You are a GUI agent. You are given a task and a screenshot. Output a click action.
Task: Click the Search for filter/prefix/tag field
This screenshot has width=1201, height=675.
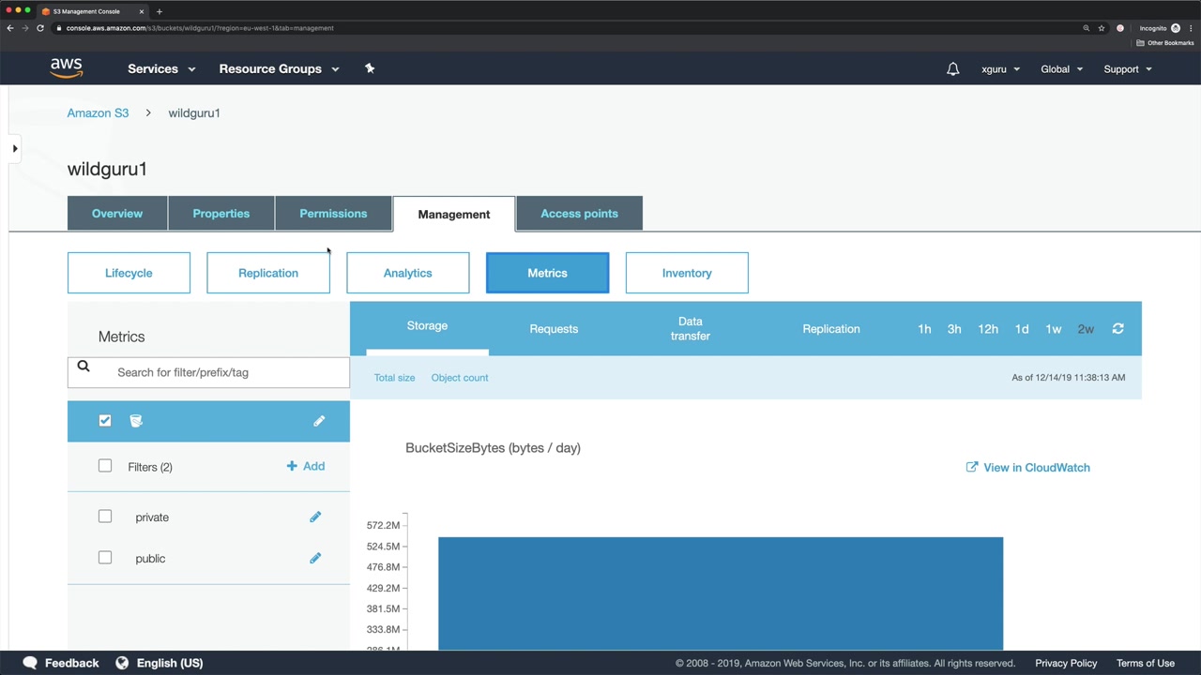click(208, 372)
